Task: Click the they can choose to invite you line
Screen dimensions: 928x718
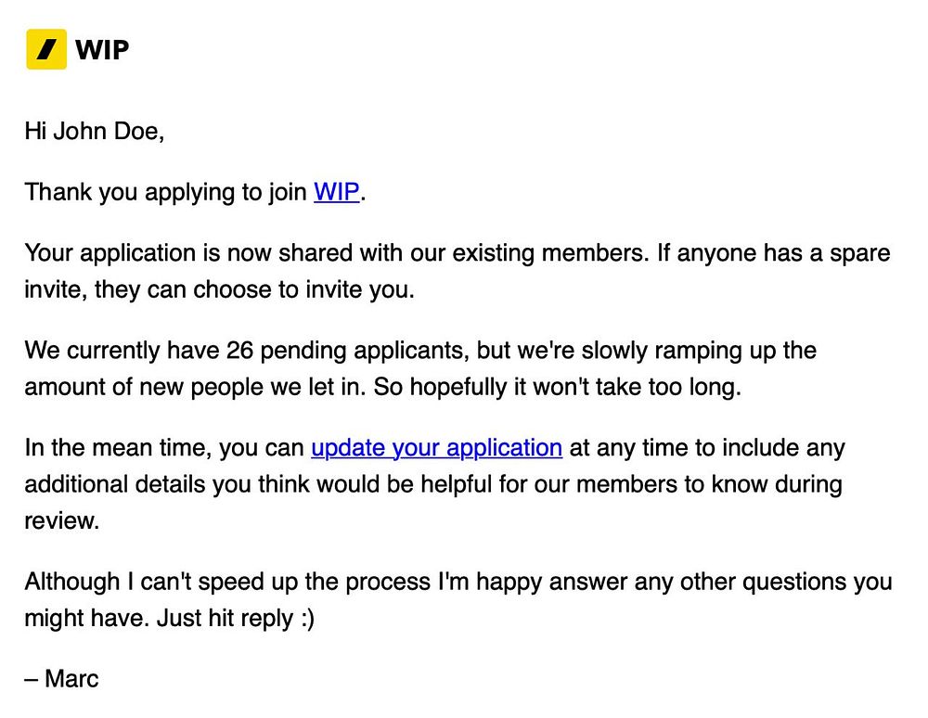Action: pyautogui.click(x=219, y=289)
